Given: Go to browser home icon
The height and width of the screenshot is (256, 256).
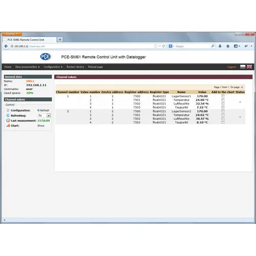Looking at the screenshot, I should pos(228,46).
